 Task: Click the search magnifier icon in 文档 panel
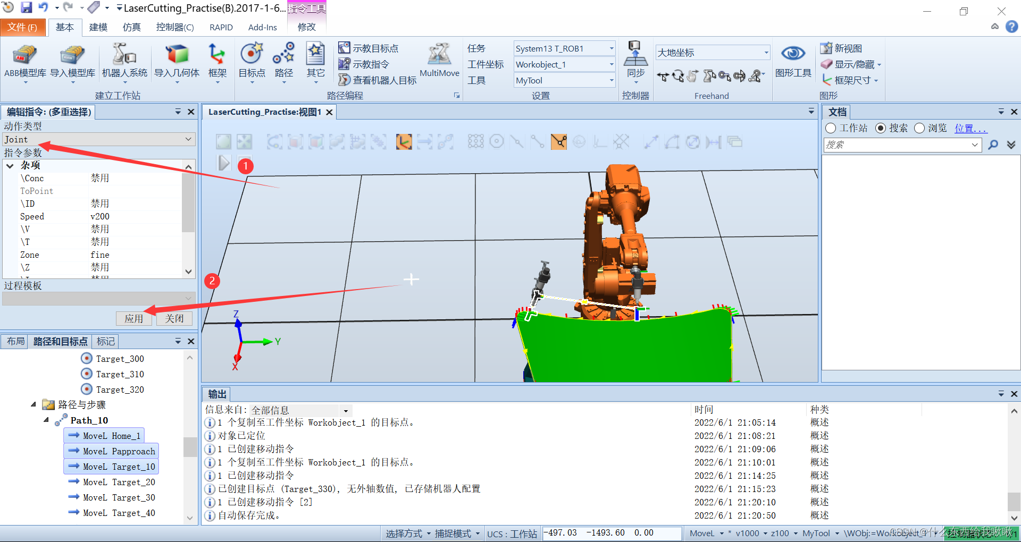point(993,145)
